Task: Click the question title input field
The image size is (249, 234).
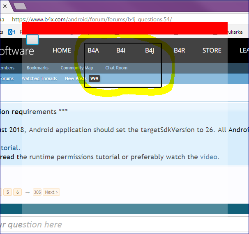Action: click(x=124, y=224)
